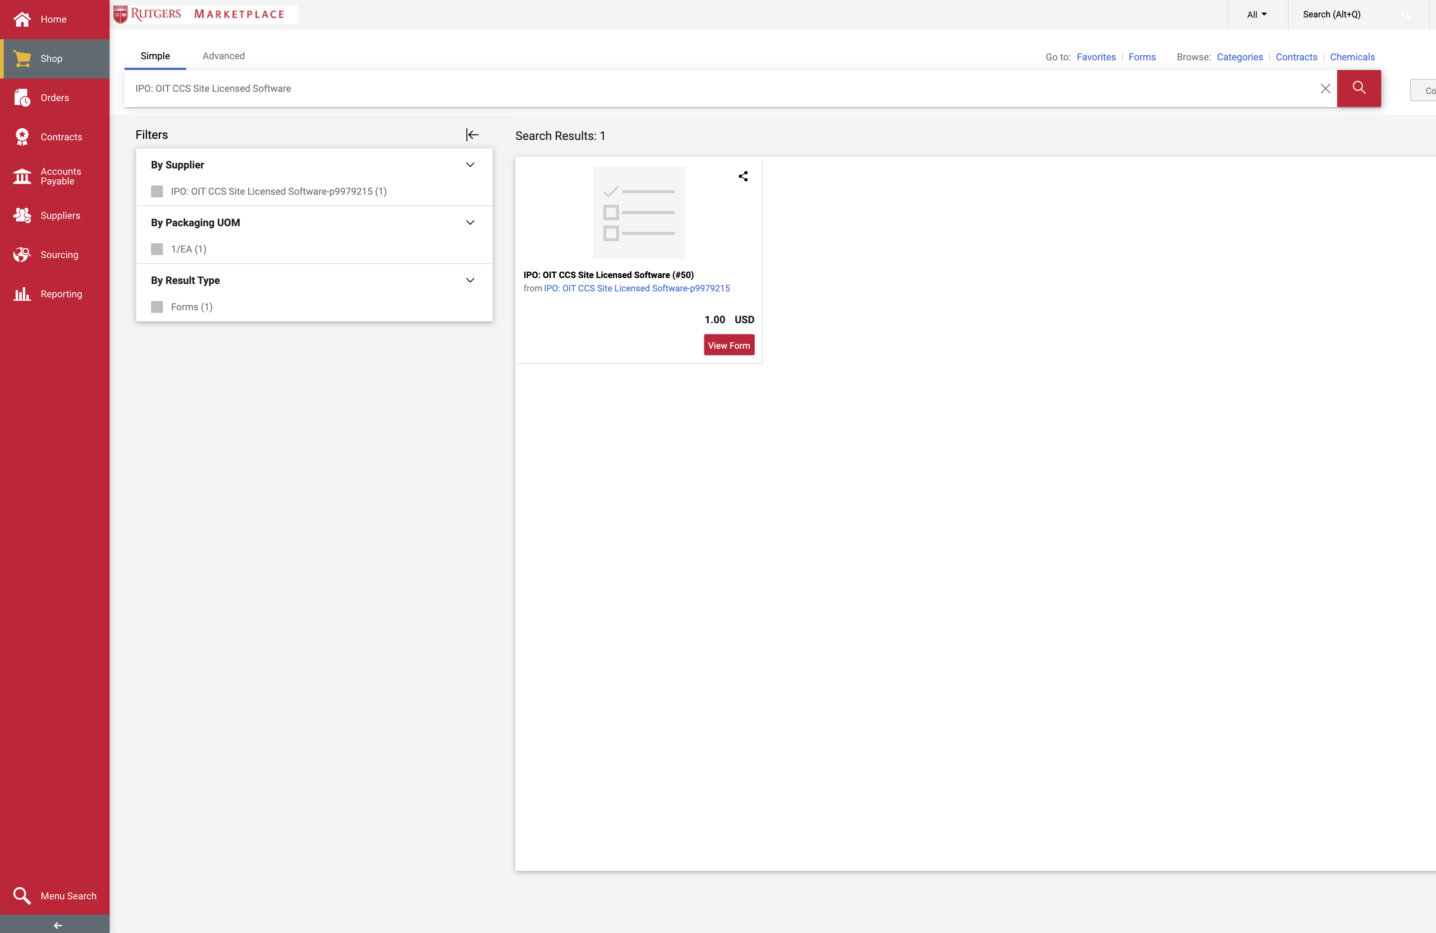This screenshot has height=933, width=1436.
Task: Check the IPO: OIT CCS supplier filter
Action: click(x=157, y=191)
